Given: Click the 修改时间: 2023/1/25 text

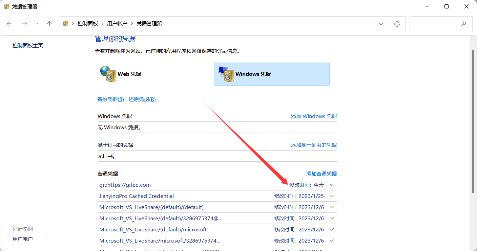Looking at the screenshot, I should tap(299, 196).
